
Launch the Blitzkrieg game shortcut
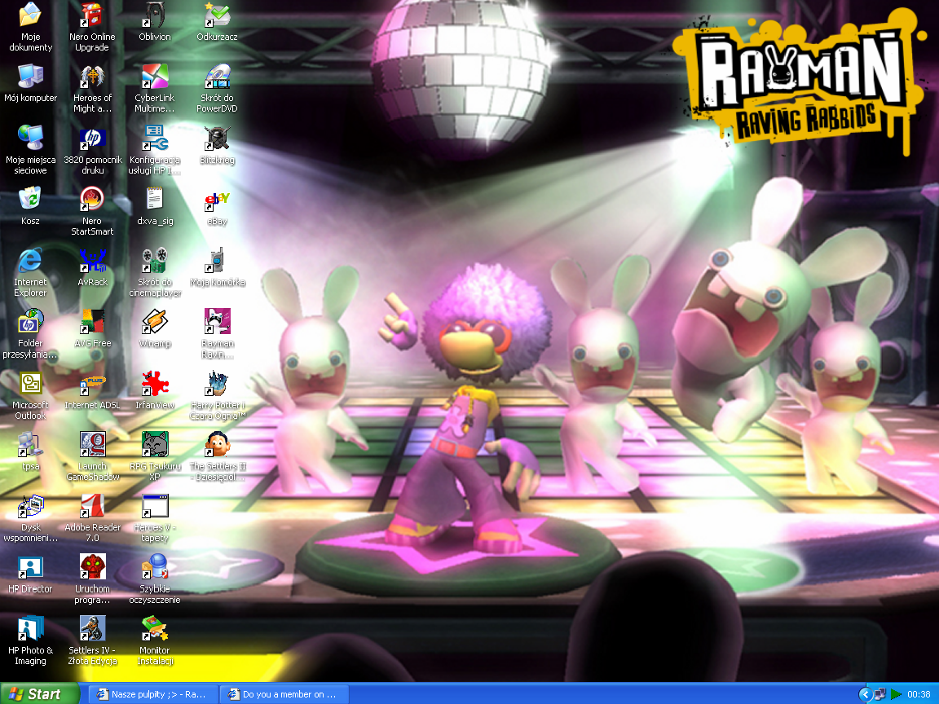pos(217,138)
